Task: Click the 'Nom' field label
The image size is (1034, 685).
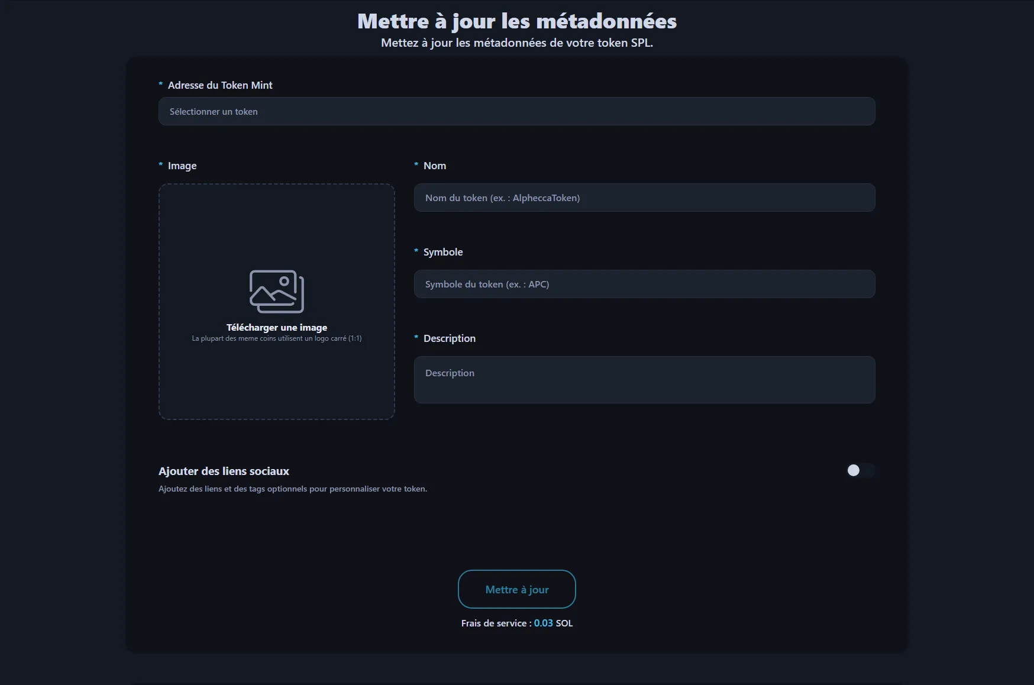Action: coord(435,166)
